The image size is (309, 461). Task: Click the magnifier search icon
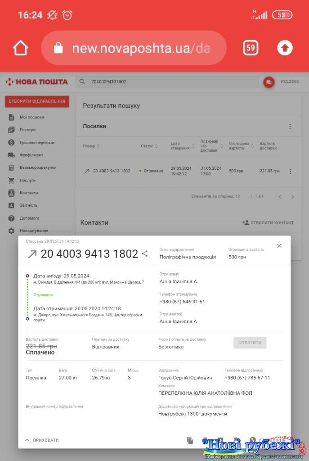tap(82, 82)
